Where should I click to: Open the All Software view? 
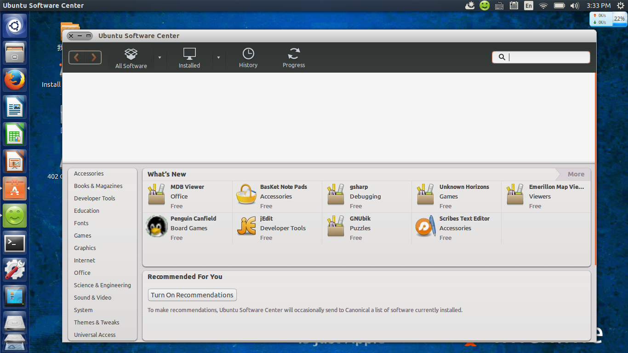(131, 58)
